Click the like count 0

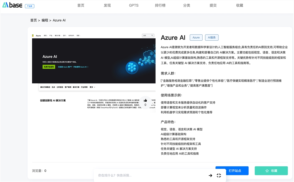tap(145, 105)
